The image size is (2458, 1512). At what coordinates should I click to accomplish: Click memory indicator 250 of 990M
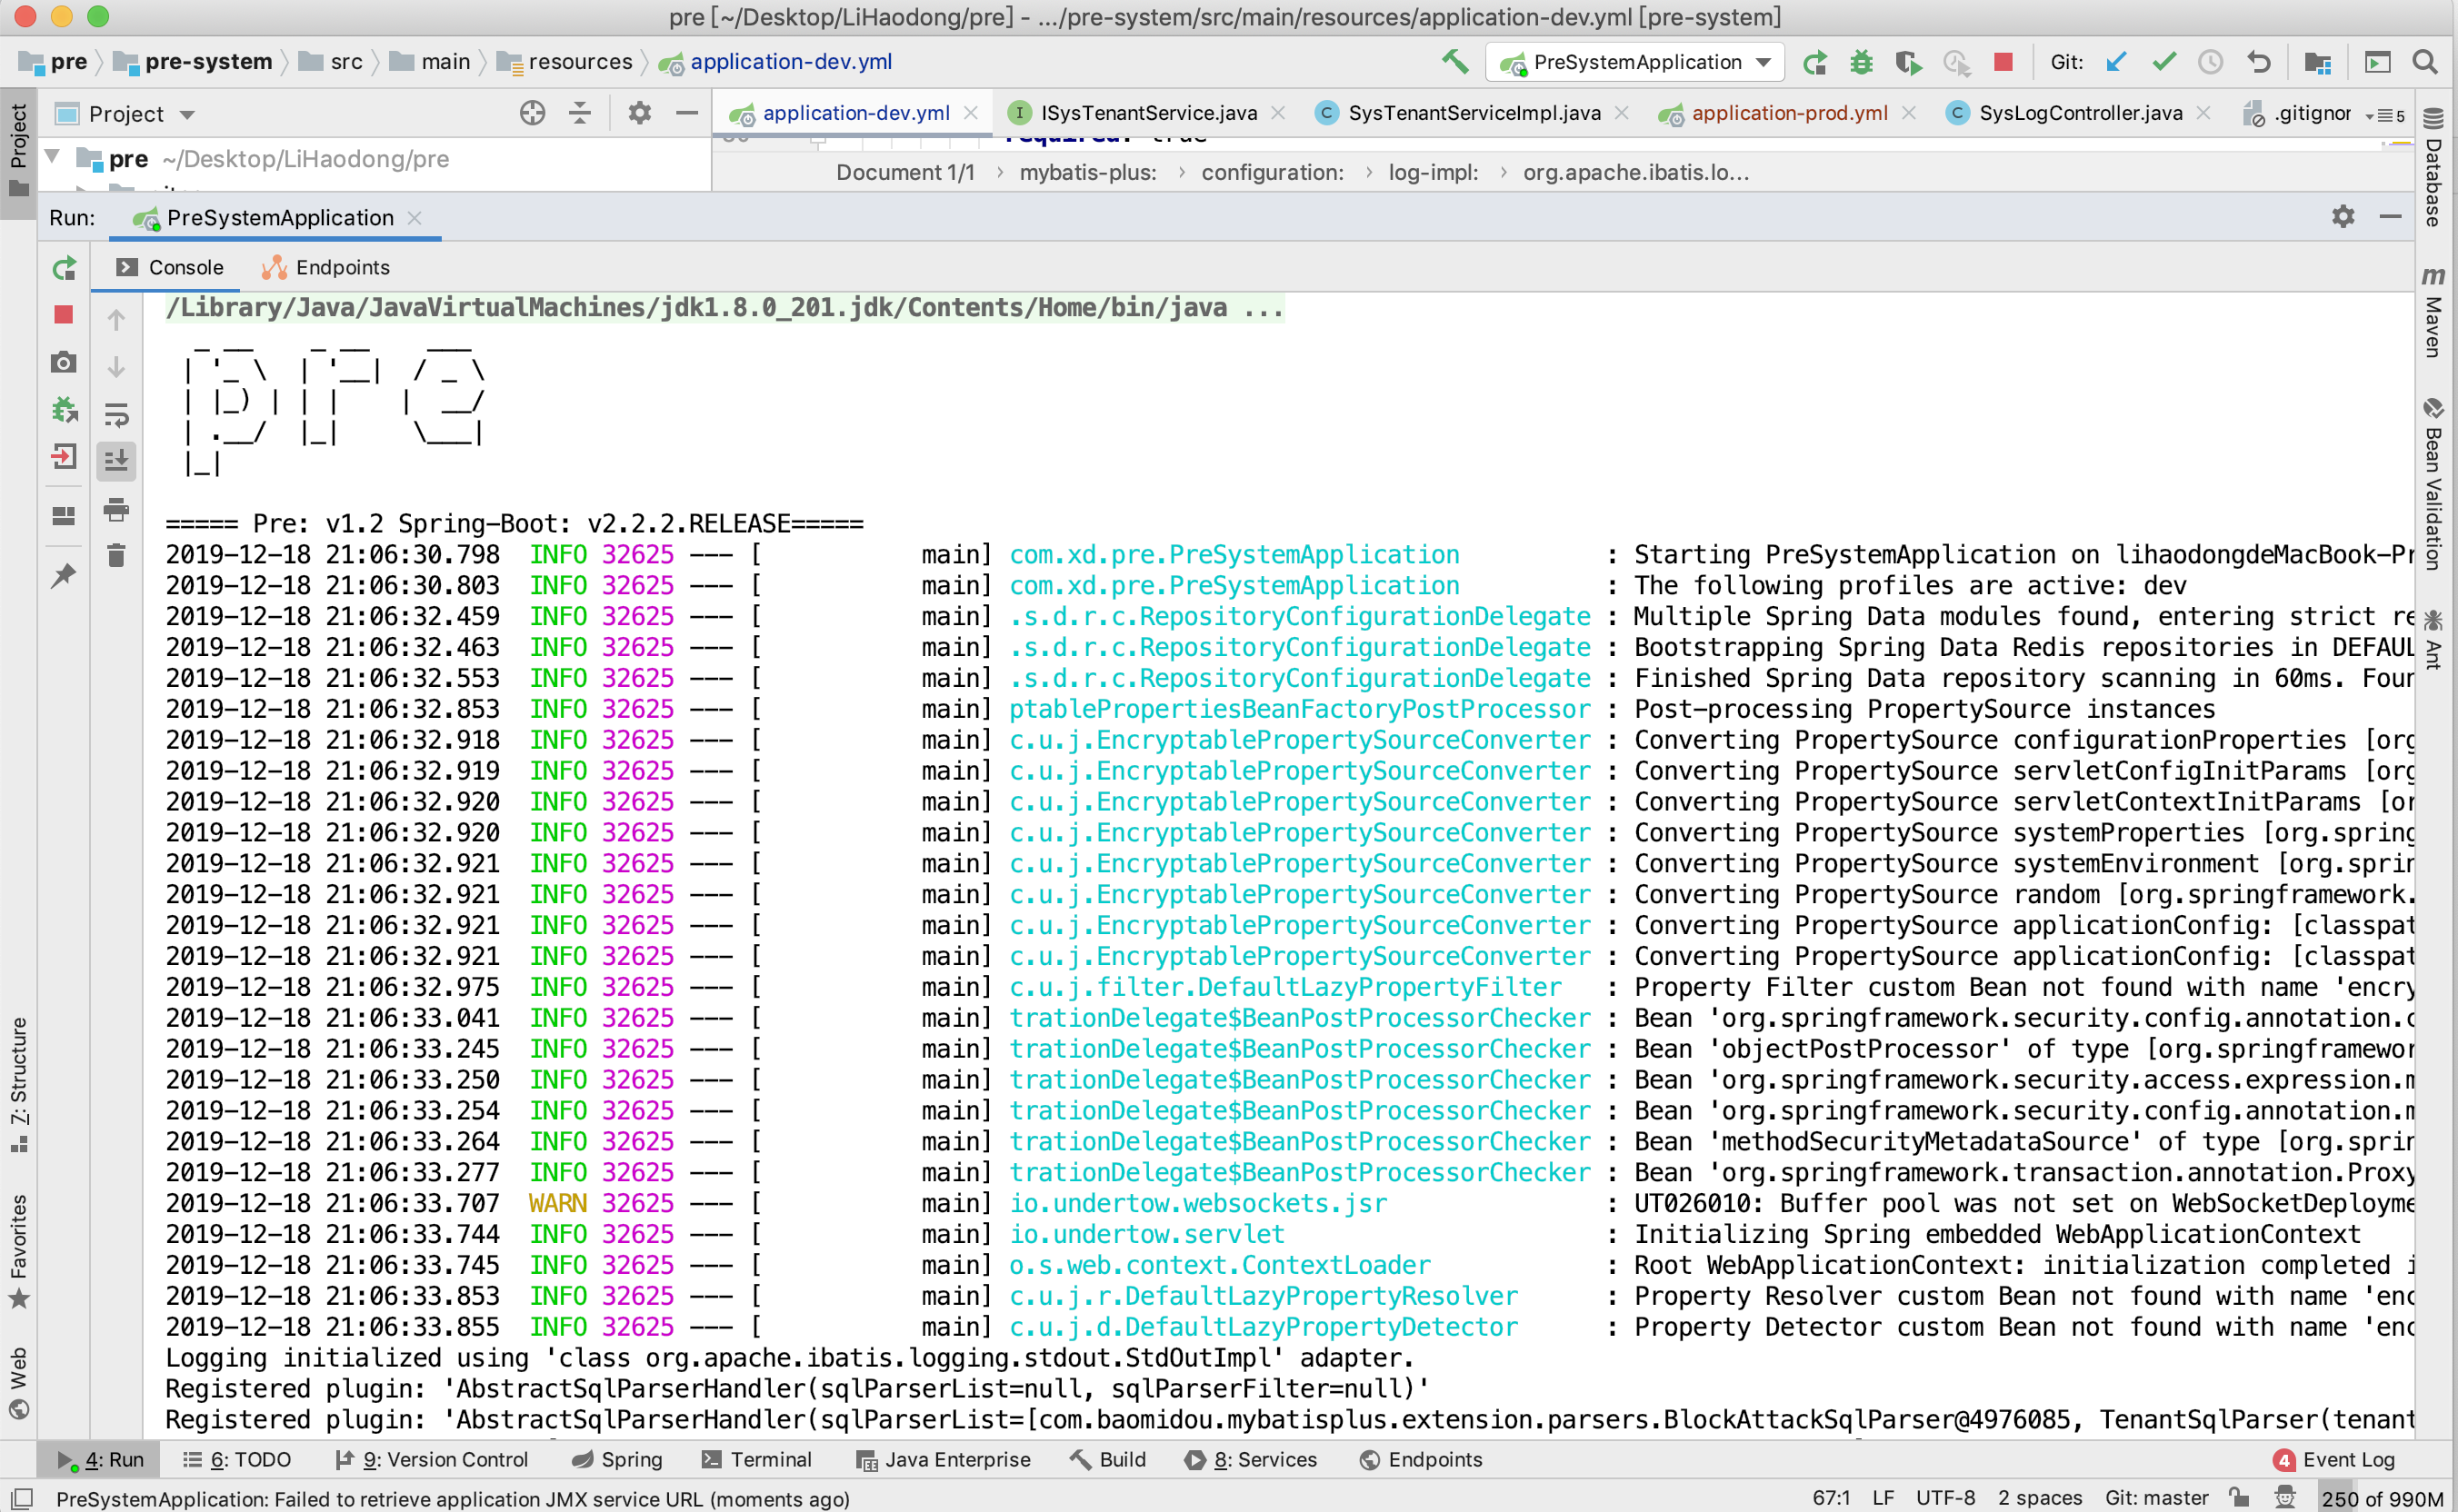(x=2382, y=1498)
